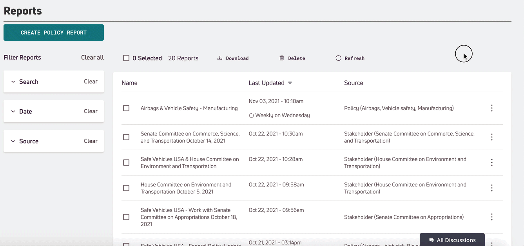524x246 pixels.
Task: Toggle the select-all reports checkbox
Action: pos(126,58)
